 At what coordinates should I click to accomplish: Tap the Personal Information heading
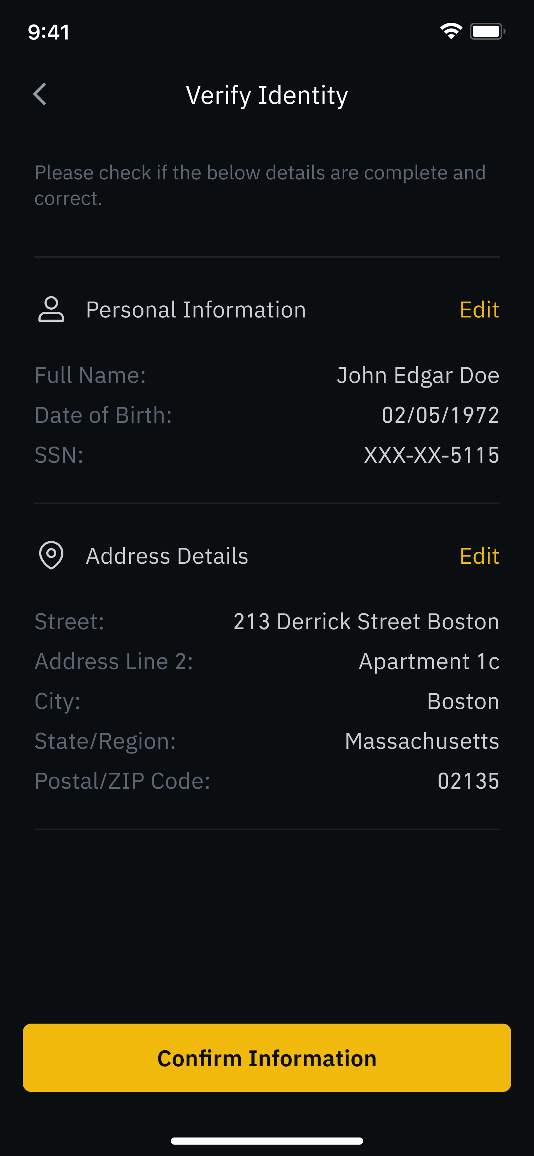(x=196, y=310)
